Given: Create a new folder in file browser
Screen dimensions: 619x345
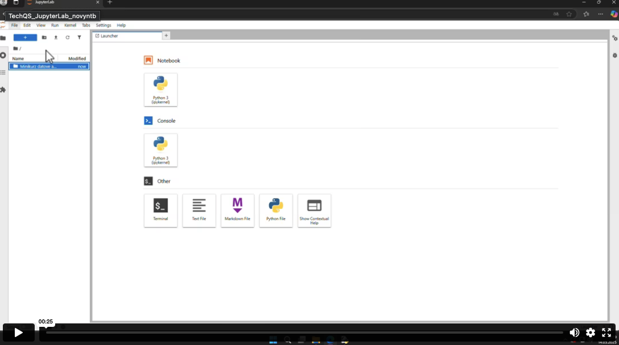Looking at the screenshot, I should click(x=44, y=37).
